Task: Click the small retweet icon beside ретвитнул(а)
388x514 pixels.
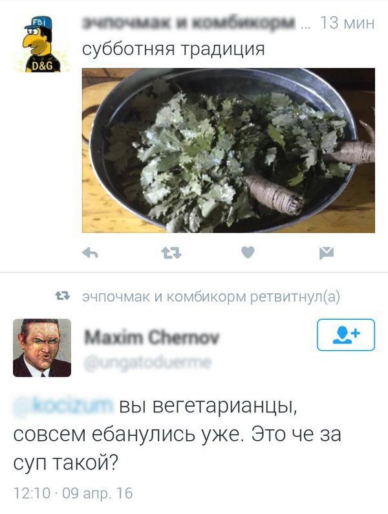Action: [x=63, y=296]
